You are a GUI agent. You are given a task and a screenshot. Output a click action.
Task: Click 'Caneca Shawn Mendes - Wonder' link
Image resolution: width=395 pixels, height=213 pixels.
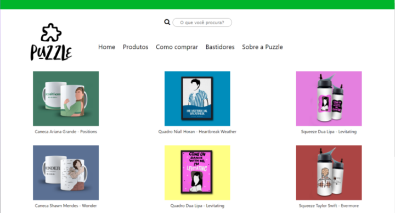pos(66,206)
